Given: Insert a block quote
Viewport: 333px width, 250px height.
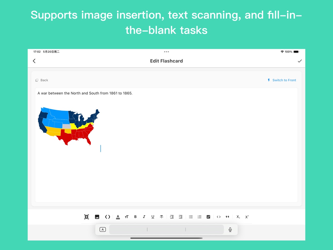Looking at the screenshot, I should click(x=227, y=217).
